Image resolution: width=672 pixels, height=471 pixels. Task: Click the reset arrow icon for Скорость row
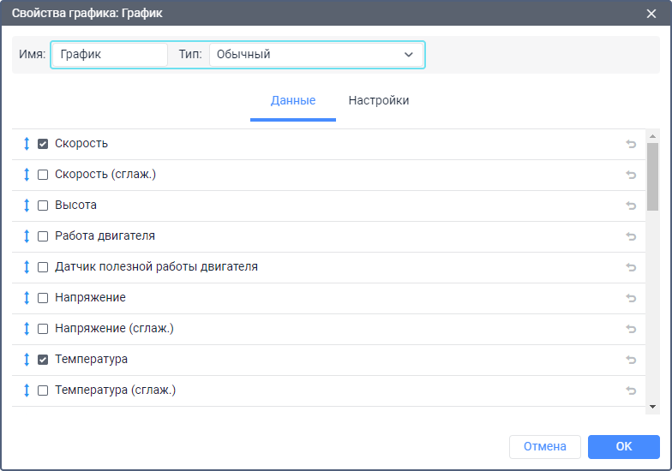coord(631,144)
